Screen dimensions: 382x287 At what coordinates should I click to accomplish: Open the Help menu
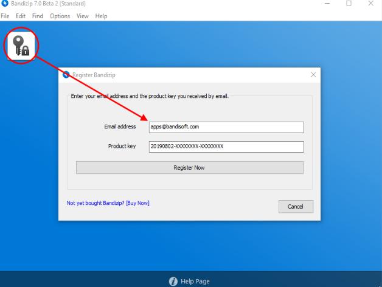101,16
